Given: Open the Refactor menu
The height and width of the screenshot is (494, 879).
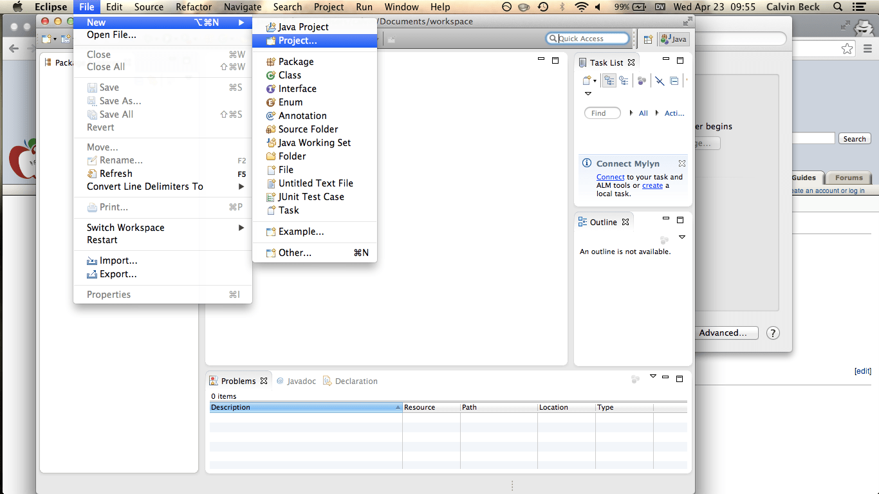Looking at the screenshot, I should point(192,7).
